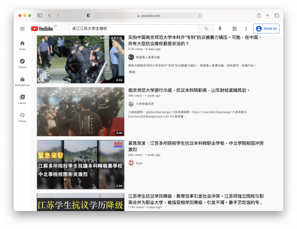
Task: Open title 江苏学生抗议学历降级 video
Action: click(196, 199)
